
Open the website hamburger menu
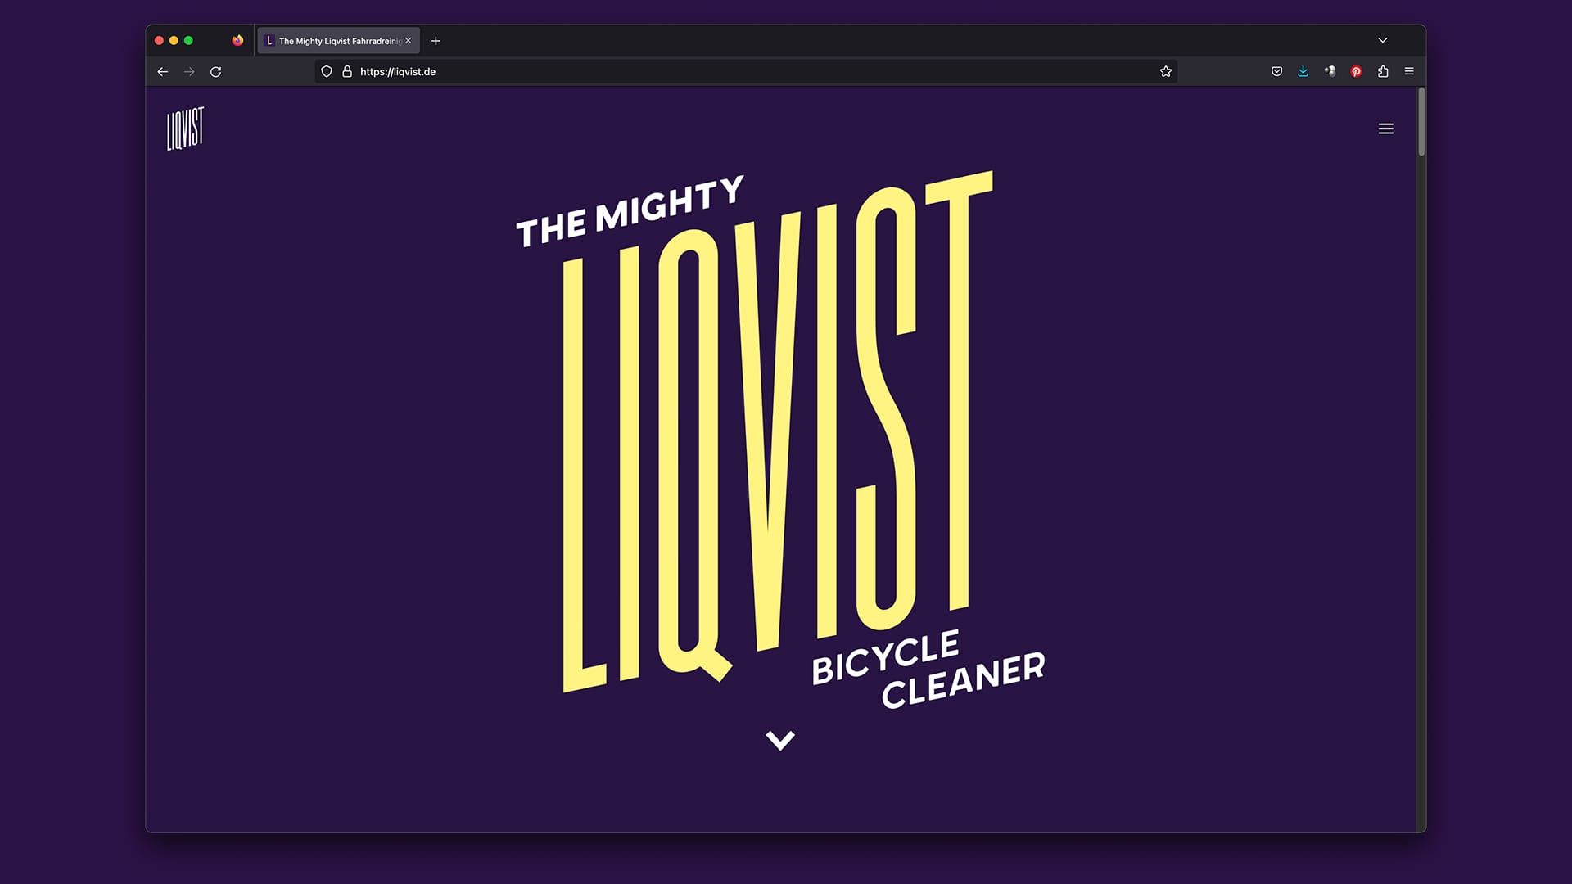click(x=1385, y=129)
